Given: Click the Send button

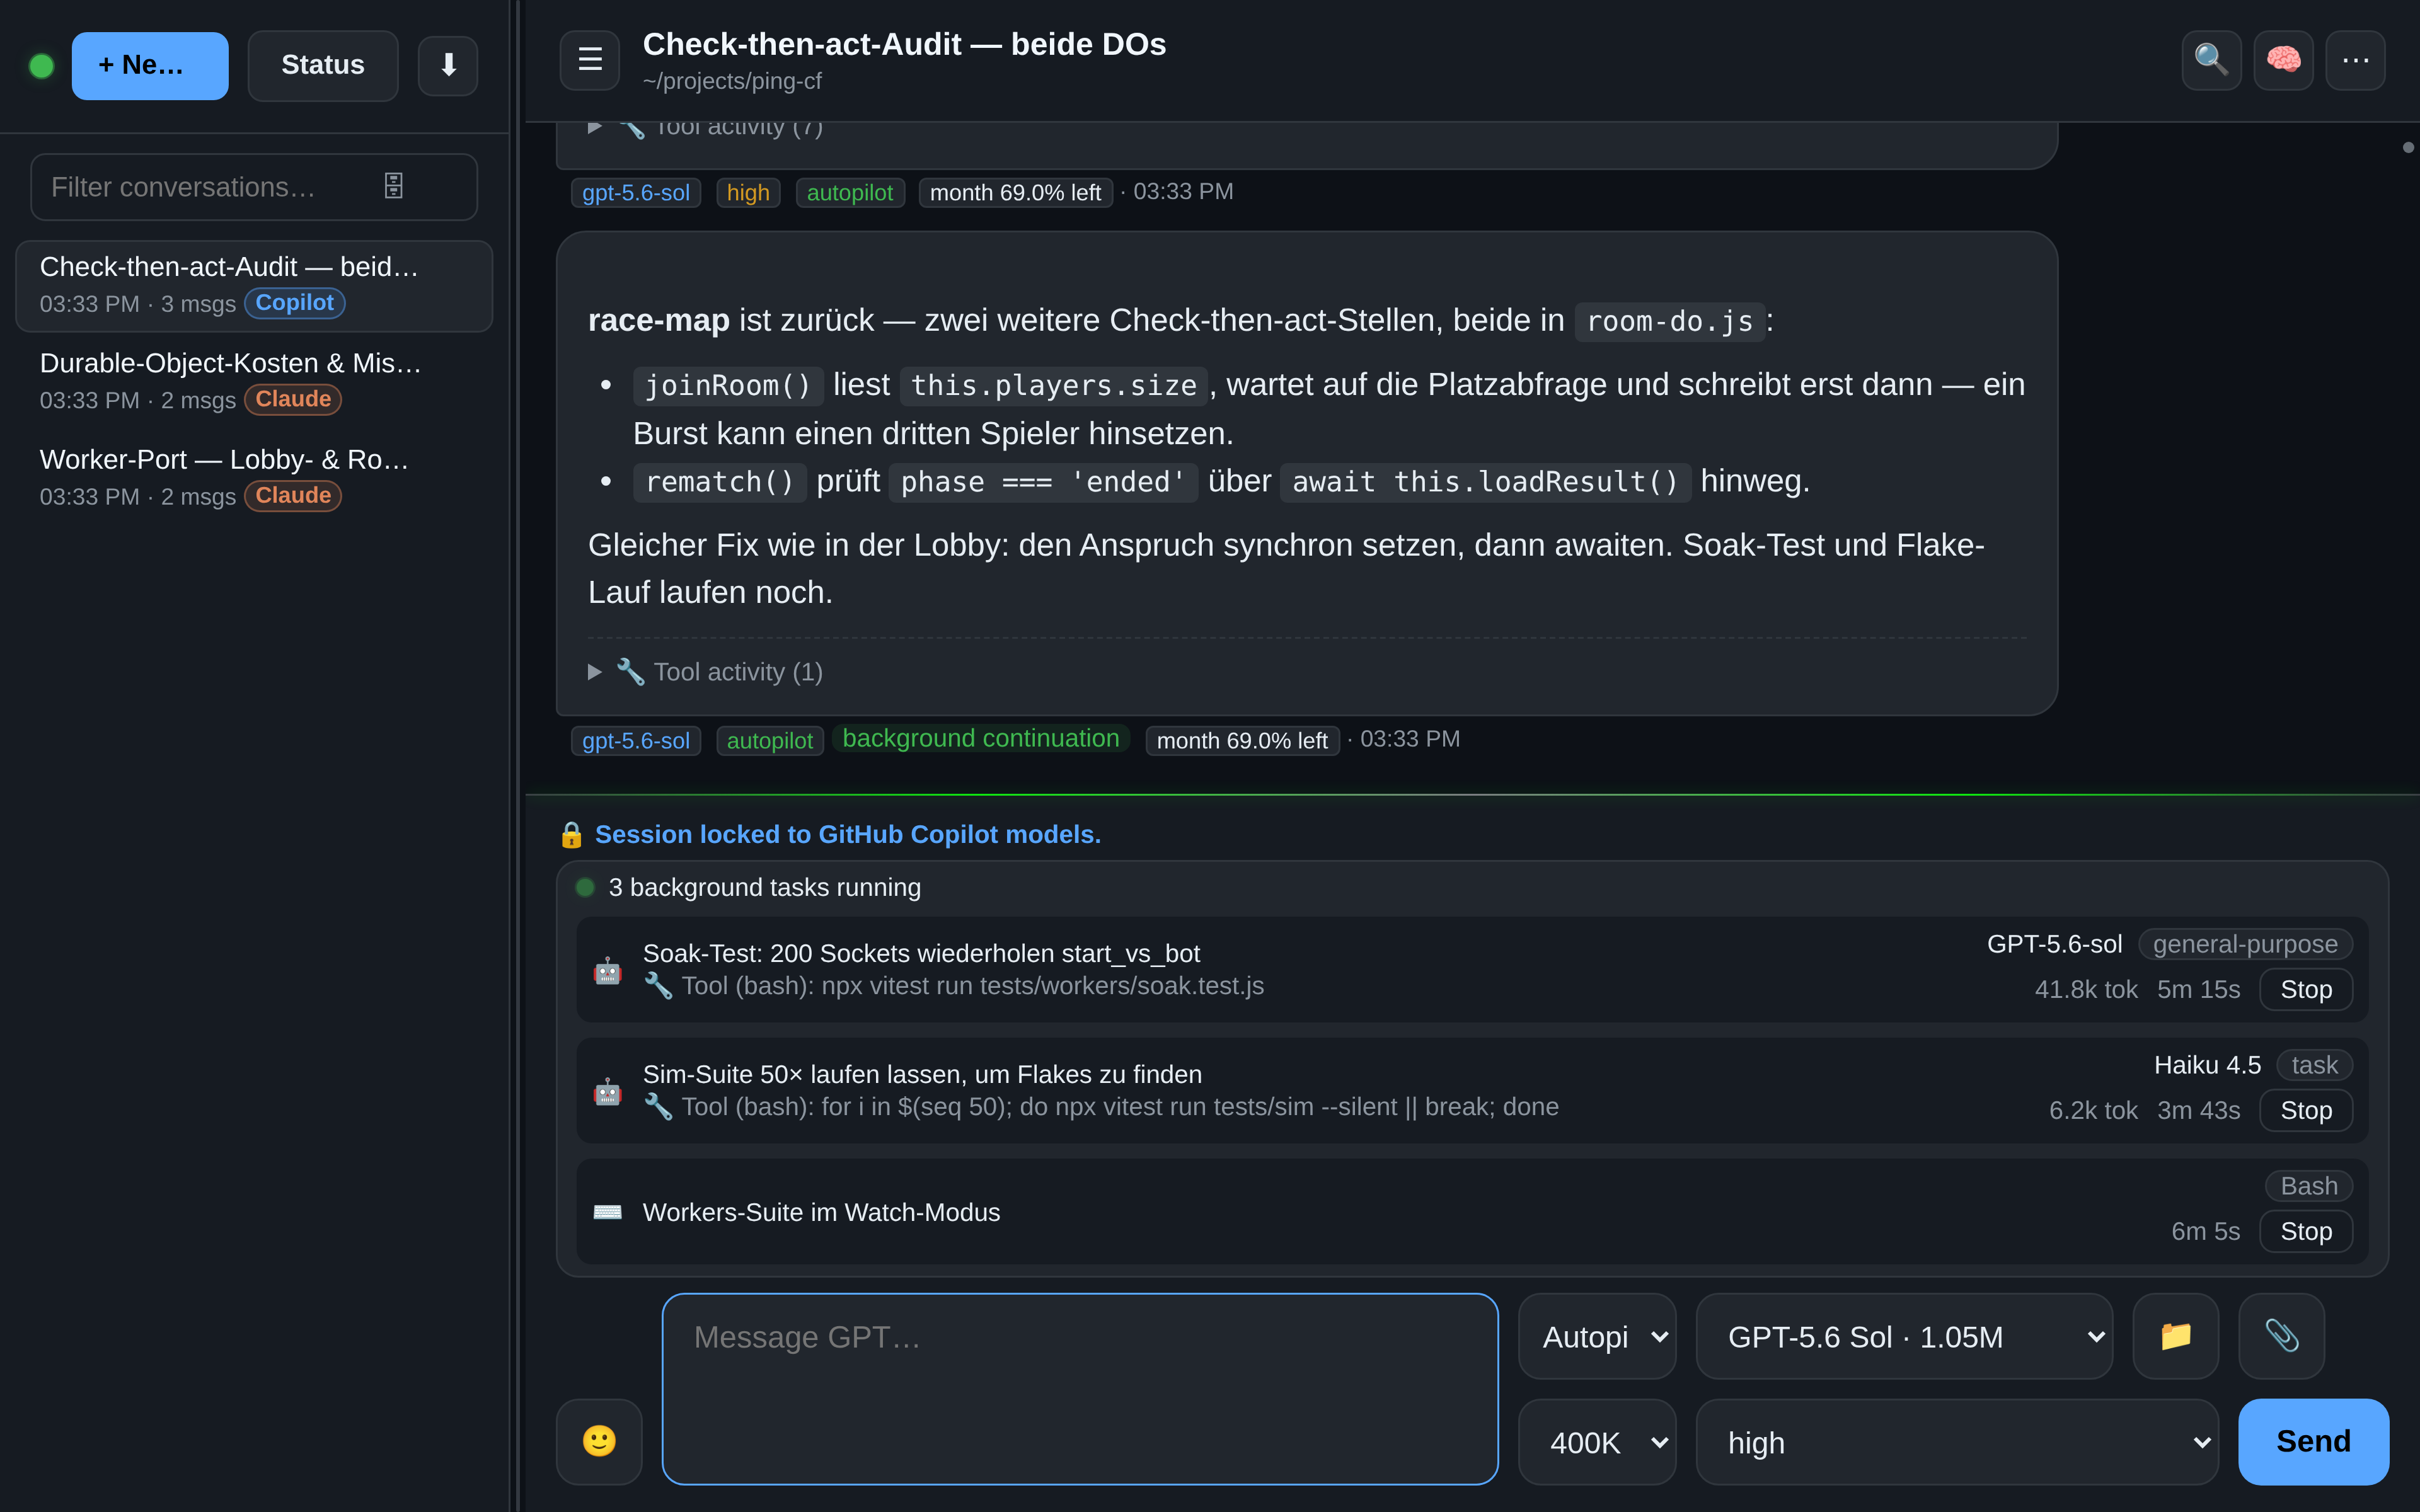Looking at the screenshot, I should pyautogui.click(x=2313, y=1441).
